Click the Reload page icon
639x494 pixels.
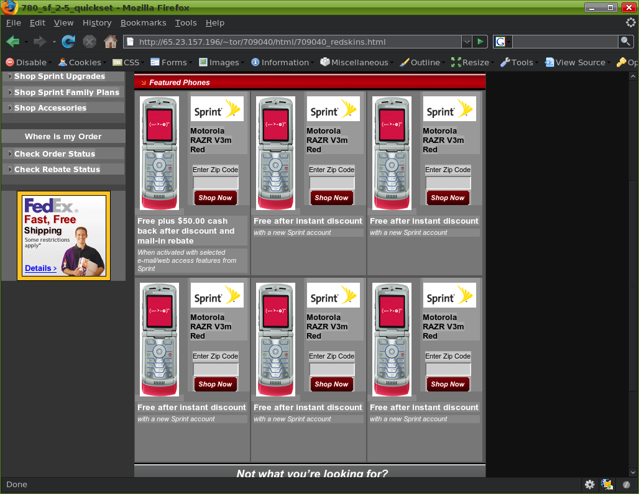[68, 42]
